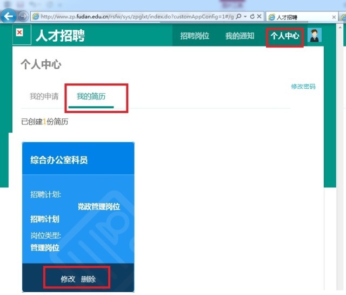Image resolution: width=346 pixels, height=295 pixels.
Task: Click the broken logo image icon
Action: pos(19,34)
